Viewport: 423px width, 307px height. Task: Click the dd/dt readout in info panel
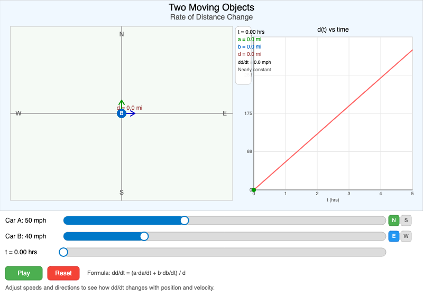tap(254, 62)
